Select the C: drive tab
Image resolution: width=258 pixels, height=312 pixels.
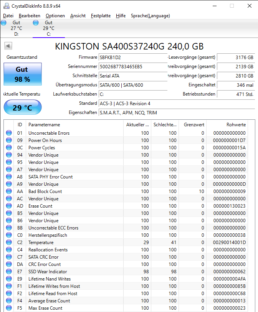[49, 28]
